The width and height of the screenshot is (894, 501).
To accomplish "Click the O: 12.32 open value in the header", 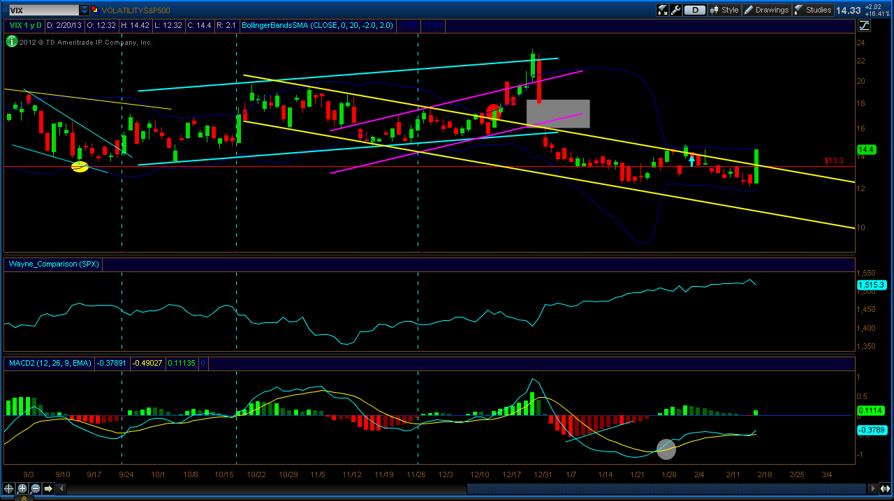I will coord(100,25).
